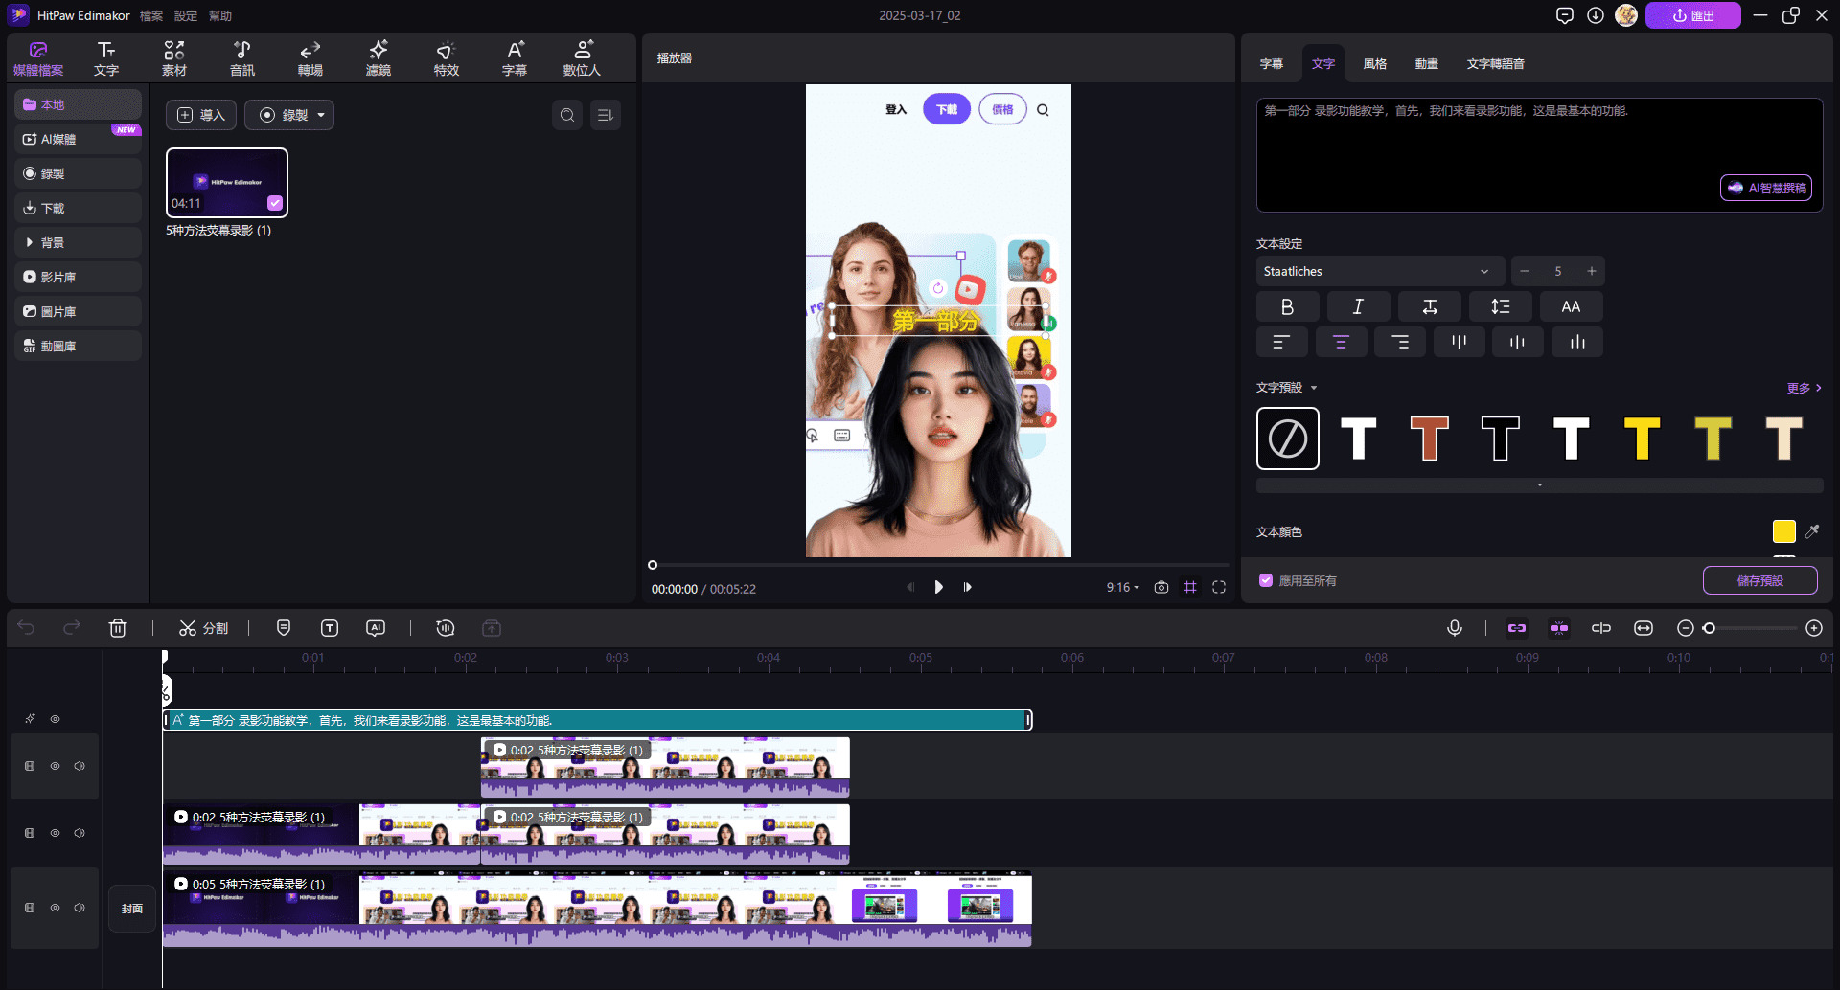Screen dimensions: 1840x990
Task: Click the 儲存預設 save preset button
Action: click(x=1759, y=580)
